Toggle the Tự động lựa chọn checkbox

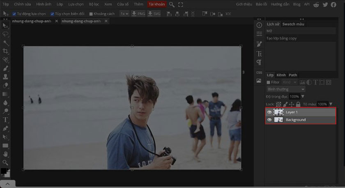point(14,14)
